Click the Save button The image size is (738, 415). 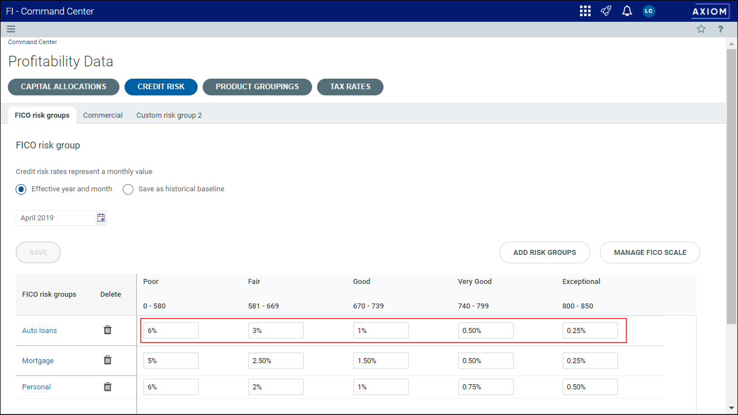pos(38,252)
